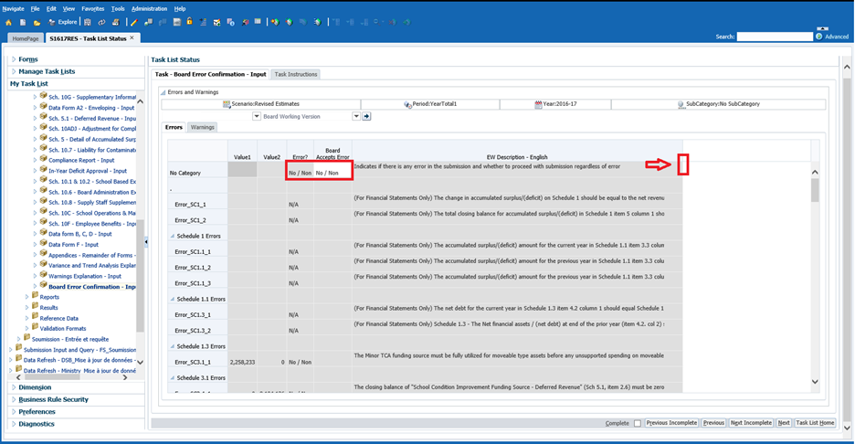The image size is (855, 444).
Task: Expand the Results folder in the tree
Action: (26, 308)
